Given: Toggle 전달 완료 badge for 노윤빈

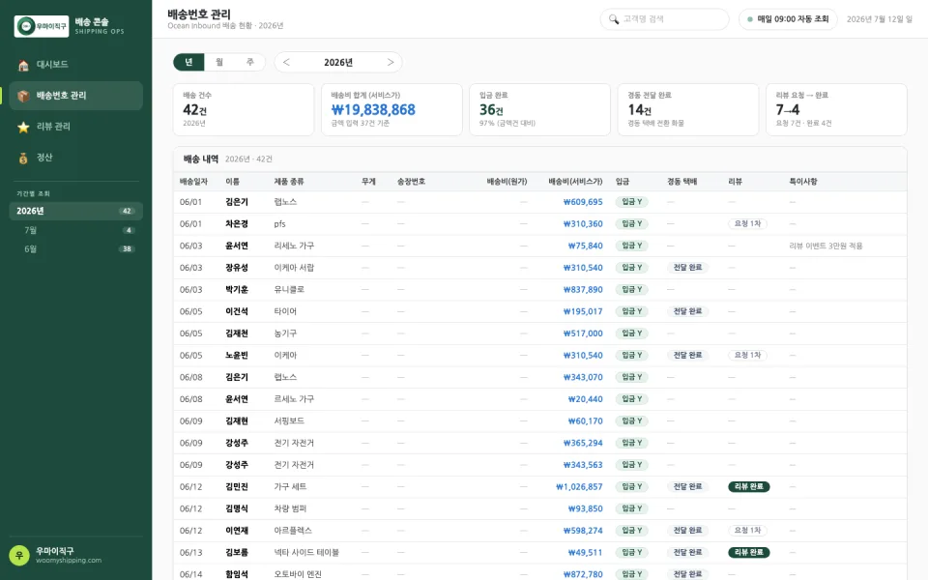Looking at the screenshot, I should coord(687,355).
